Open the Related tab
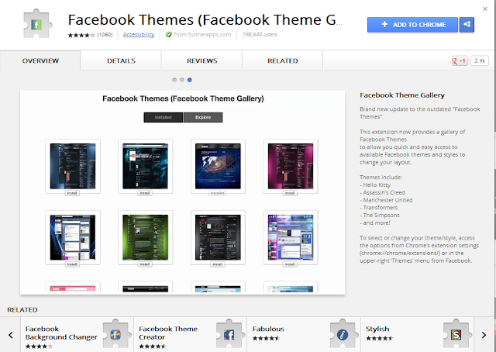This screenshot has height=352, width=496. coord(282,60)
